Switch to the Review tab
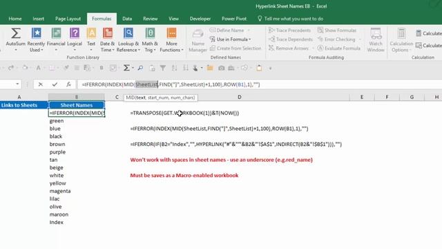 (x=151, y=19)
